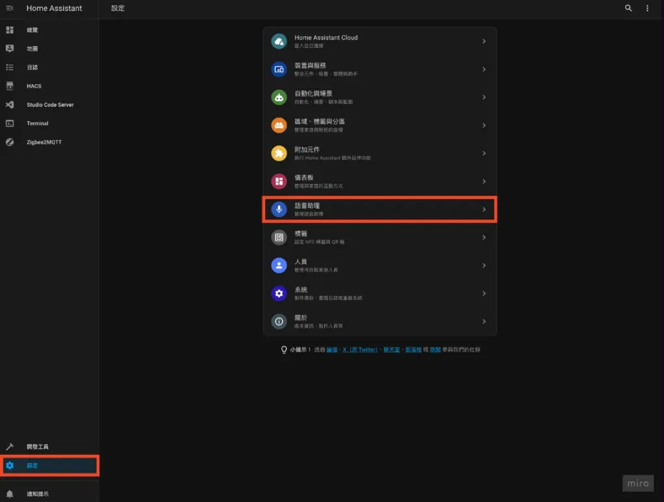Screen dimensions: 664x502
Task: Expand the 系統 settings row chevron
Action: pos(485,293)
